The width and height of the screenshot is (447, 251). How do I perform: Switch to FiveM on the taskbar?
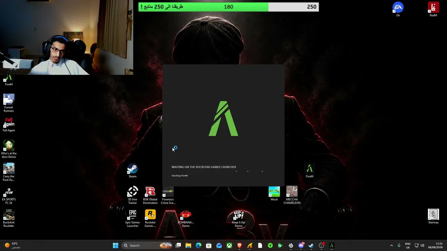coord(332,245)
